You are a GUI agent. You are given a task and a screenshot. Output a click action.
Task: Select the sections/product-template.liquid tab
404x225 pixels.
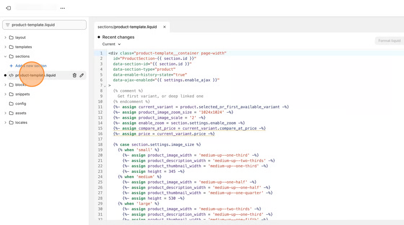(x=127, y=27)
